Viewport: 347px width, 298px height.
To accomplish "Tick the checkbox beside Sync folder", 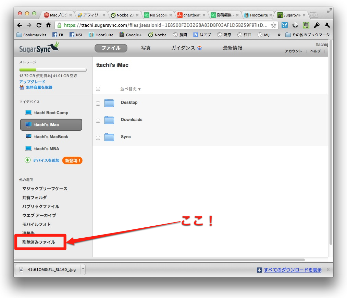I will tap(98, 138).
